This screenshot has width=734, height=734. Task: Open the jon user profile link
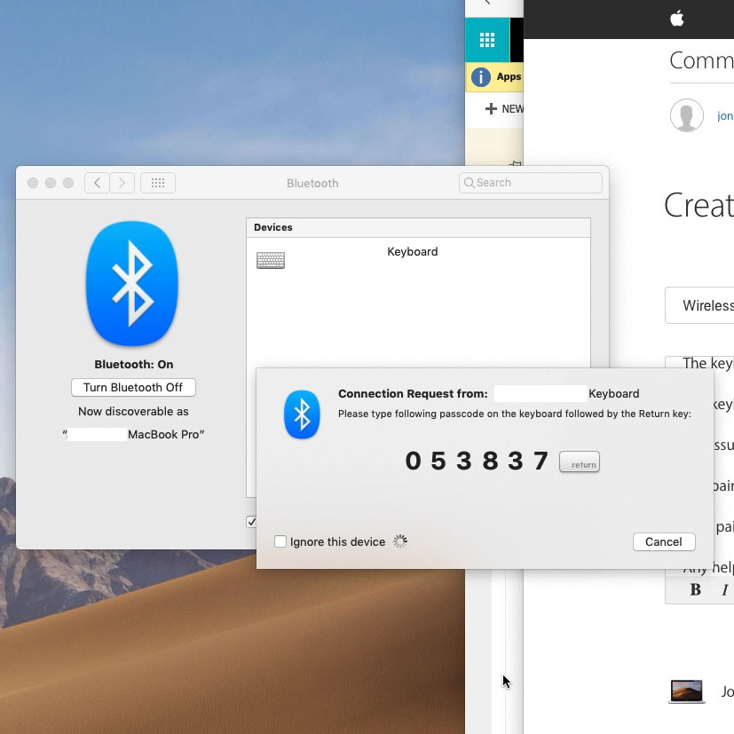[725, 116]
